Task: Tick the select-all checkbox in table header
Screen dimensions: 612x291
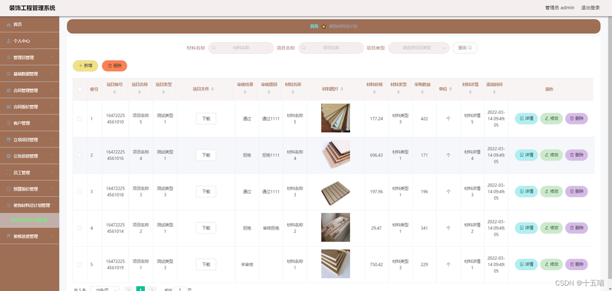Action: coord(80,89)
